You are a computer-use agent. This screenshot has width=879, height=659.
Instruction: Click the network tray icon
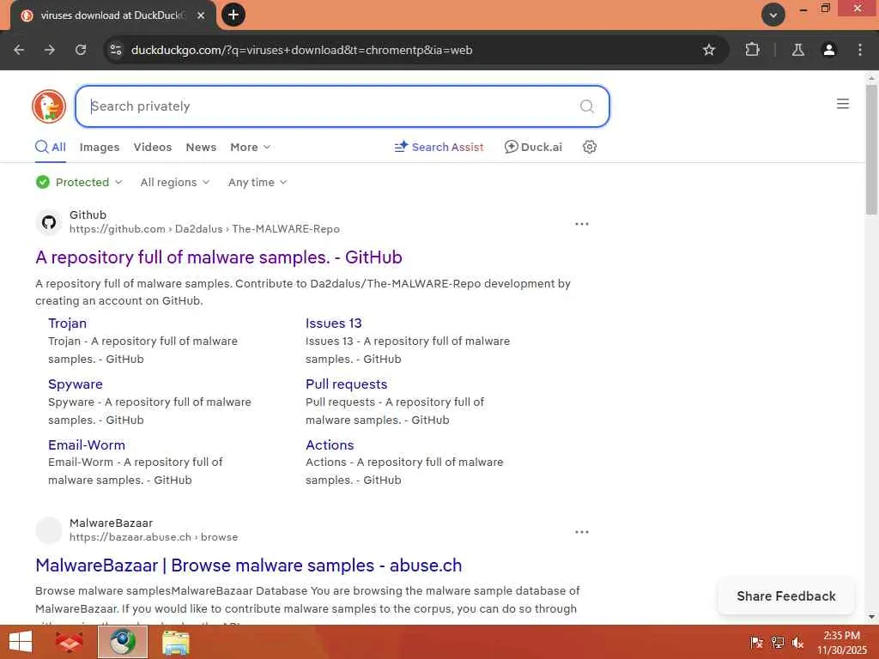click(777, 642)
